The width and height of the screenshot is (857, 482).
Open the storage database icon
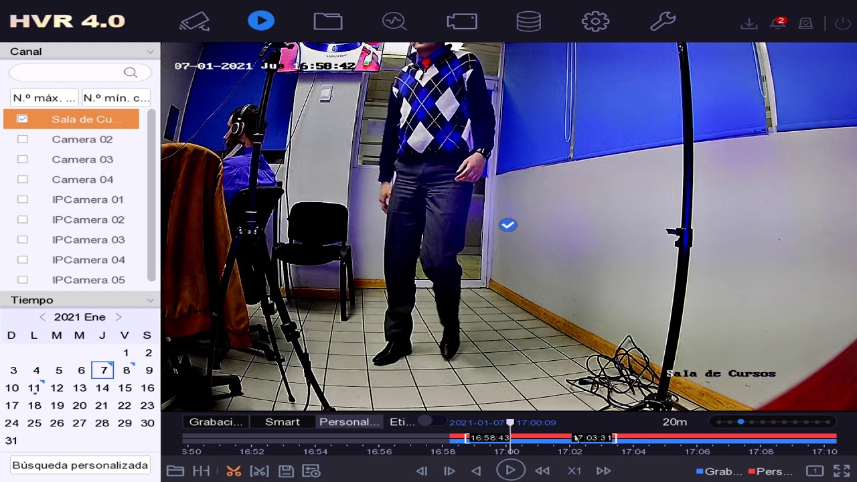(528, 21)
